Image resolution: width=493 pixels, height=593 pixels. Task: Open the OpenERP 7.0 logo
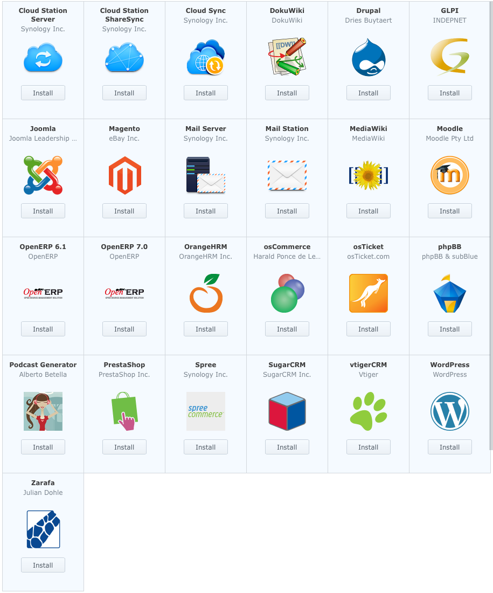(124, 293)
